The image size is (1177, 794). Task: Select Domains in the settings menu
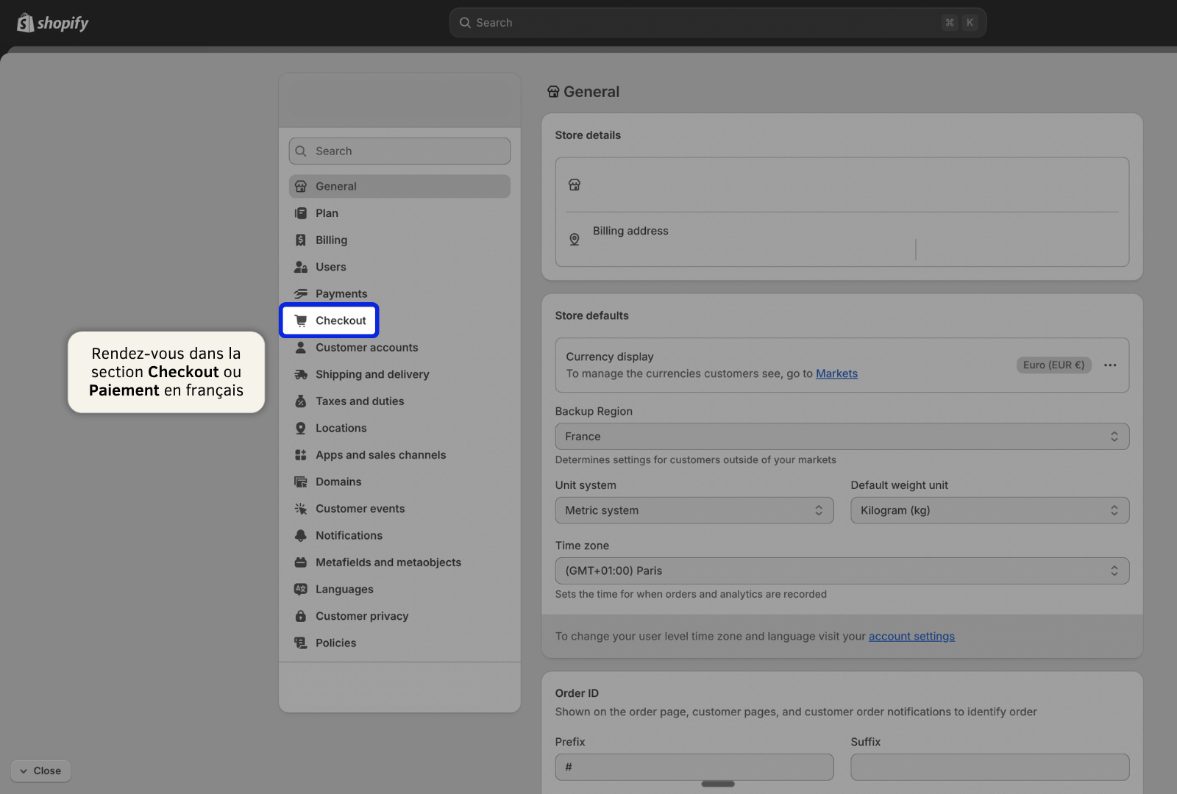338,482
